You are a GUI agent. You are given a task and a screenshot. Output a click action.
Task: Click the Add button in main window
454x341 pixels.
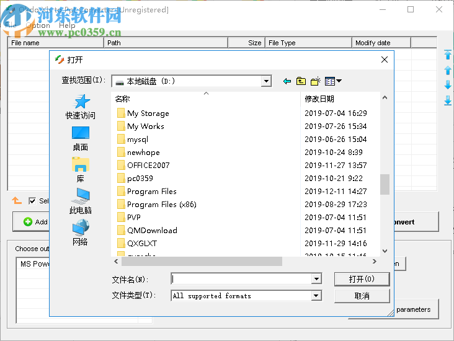[x=31, y=222]
